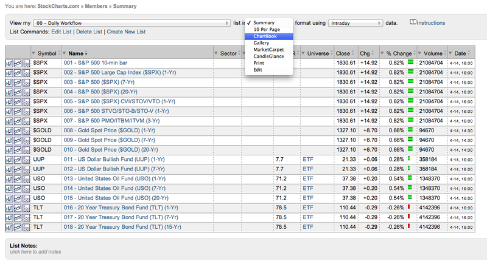487x264 pixels.
Task: Sort by Close using its sort arrows
Action: click(x=353, y=53)
